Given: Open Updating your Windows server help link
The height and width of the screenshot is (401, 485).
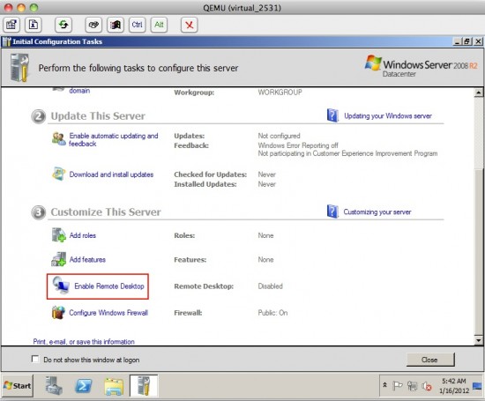Looking at the screenshot, I should click(x=388, y=116).
